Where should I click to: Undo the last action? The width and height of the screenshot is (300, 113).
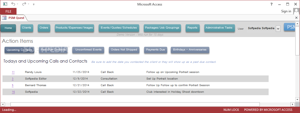tap(13, 4)
